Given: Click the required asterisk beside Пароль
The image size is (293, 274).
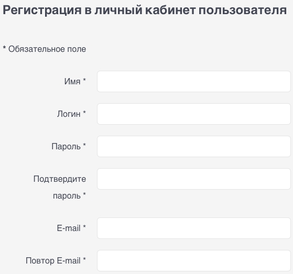Looking at the screenshot, I should (x=84, y=145).
